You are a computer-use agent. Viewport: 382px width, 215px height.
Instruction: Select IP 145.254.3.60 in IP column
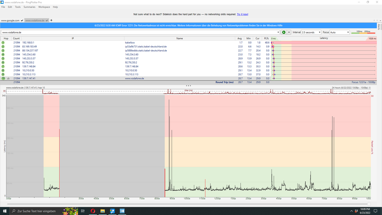click(x=29, y=55)
